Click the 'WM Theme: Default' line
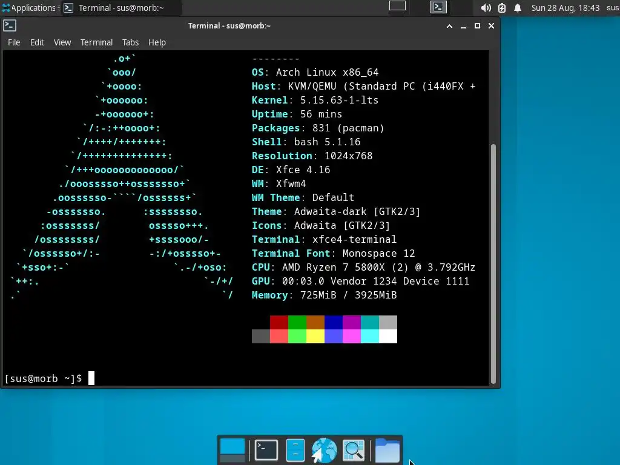620x465 pixels. point(303,197)
